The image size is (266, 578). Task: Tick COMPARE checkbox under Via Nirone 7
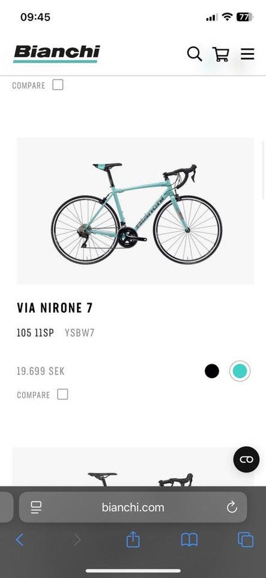click(62, 394)
